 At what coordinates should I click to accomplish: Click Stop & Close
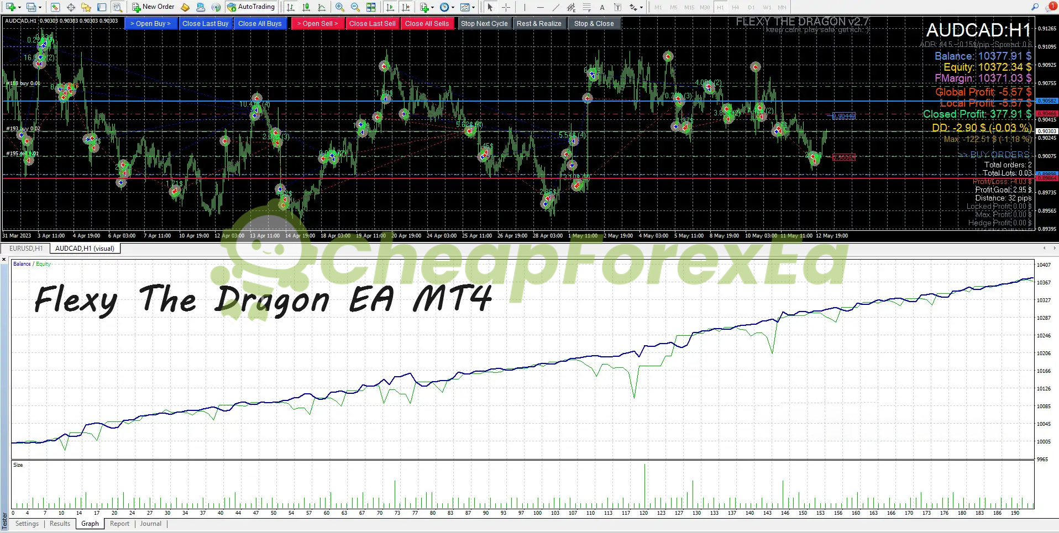point(594,24)
